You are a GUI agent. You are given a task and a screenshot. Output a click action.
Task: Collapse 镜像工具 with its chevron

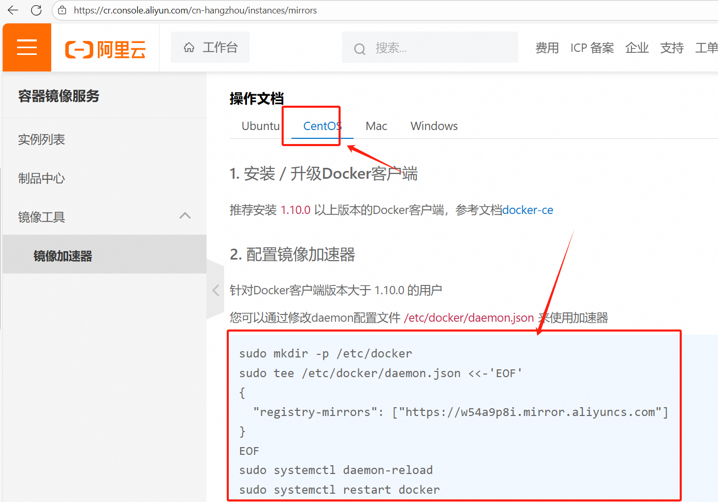click(185, 216)
